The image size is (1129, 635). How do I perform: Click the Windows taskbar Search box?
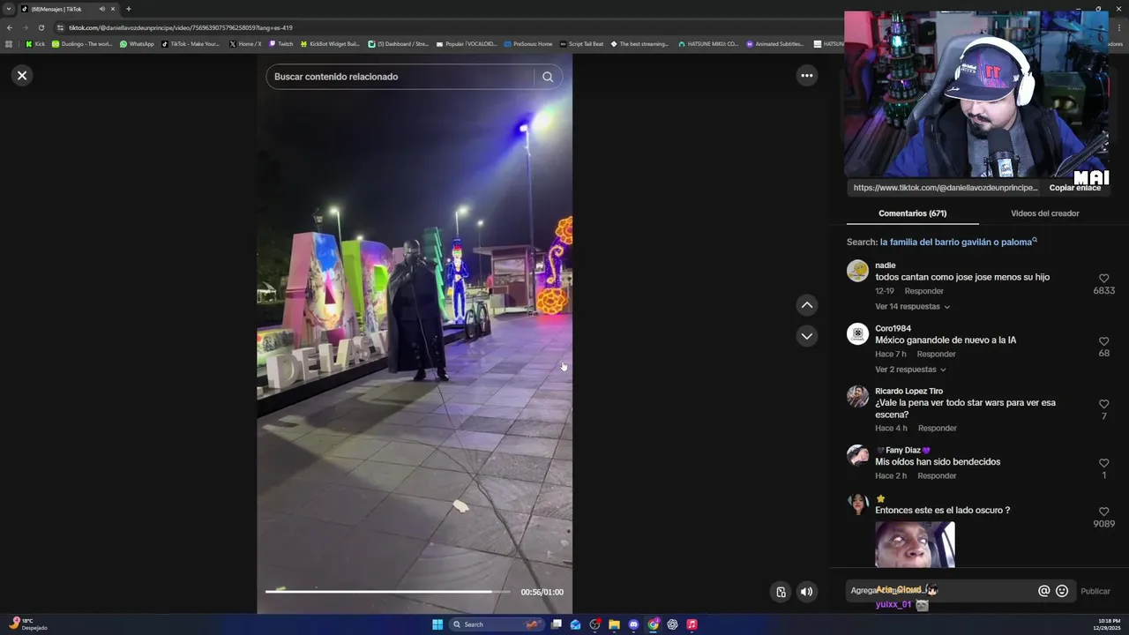click(x=496, y=624)
